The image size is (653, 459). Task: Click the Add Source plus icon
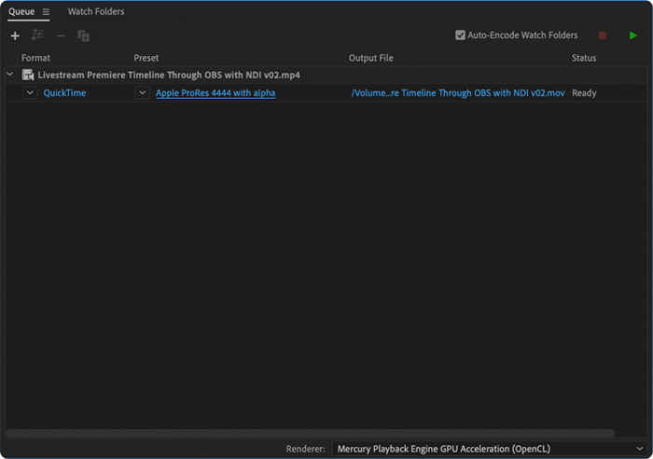pos(15,35)
